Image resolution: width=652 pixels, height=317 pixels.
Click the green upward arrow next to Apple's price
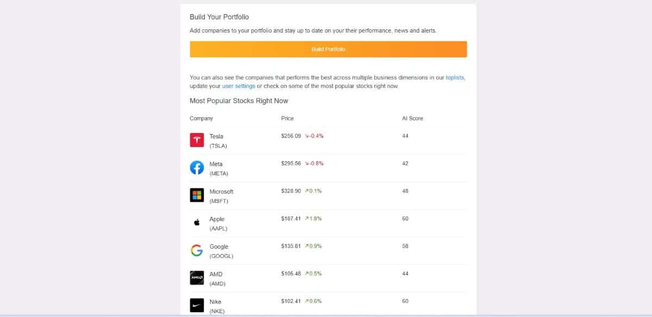307,218
